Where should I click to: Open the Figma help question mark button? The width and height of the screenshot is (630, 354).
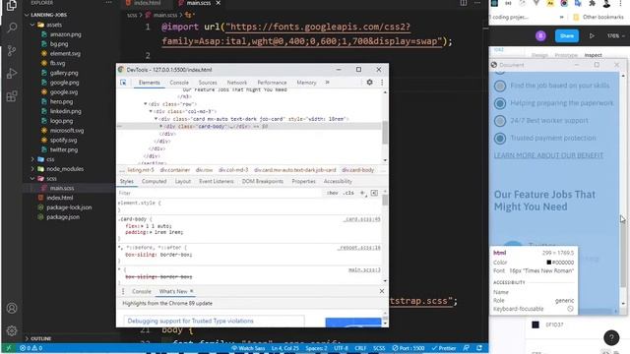(x=611, y=337)
